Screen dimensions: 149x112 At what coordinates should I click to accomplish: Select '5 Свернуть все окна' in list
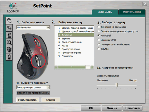pyautogui.click(x=76, y=42)
